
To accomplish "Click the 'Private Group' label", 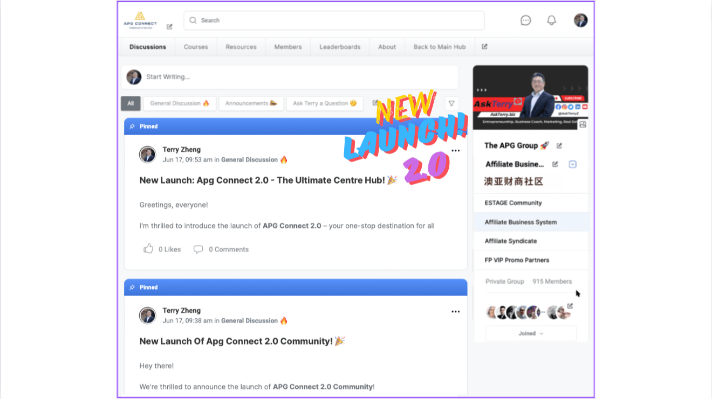I will tap(505, 282).
